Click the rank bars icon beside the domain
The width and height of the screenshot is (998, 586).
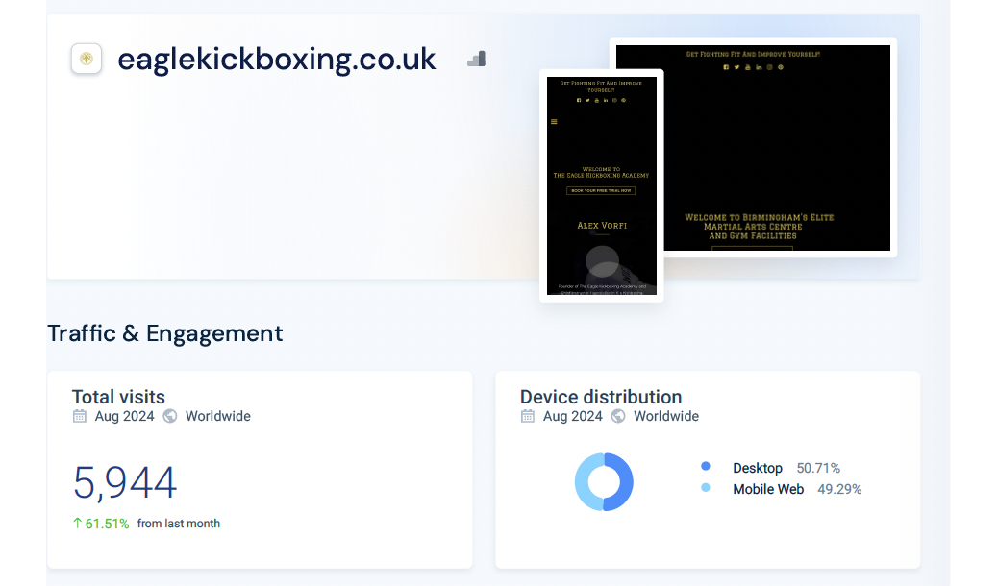pos(477,59)
